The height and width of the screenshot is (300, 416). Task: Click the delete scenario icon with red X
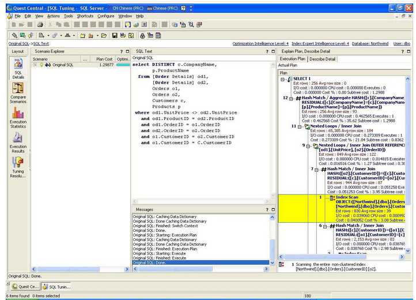[90, 35]
